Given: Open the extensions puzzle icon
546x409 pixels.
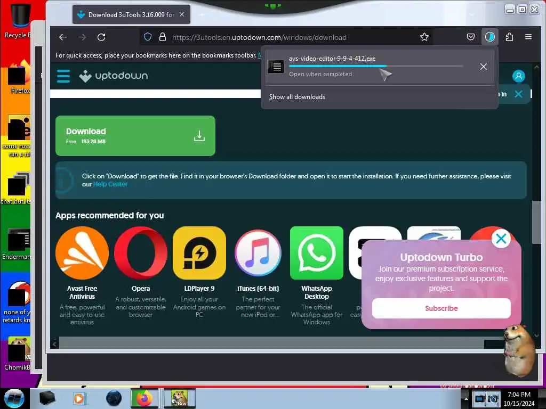Looking at the screenshot, I should click(x=509, y=37).
